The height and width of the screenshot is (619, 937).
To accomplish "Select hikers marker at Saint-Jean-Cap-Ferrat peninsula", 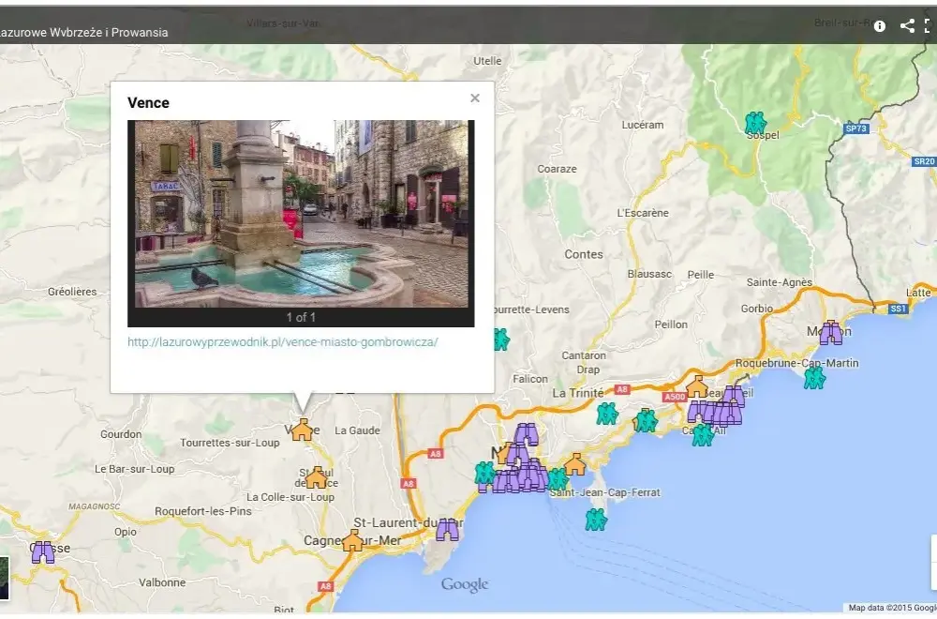I will pyautogui.click(x=596, y=520).
